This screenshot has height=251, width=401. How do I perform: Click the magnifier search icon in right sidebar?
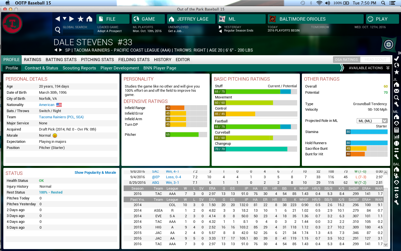pyautogui.click(x=397, y=98)
